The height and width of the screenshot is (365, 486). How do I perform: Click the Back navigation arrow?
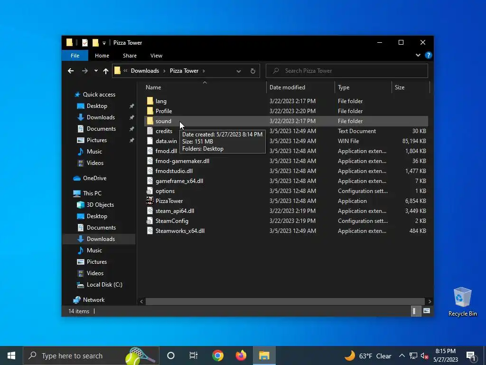pos(71,71)
